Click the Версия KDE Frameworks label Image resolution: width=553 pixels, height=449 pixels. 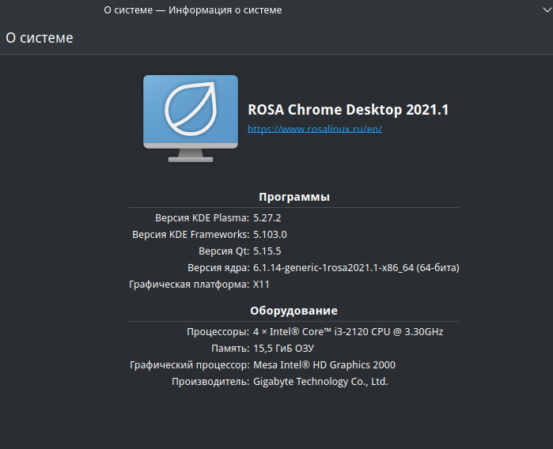click(191, 234)
